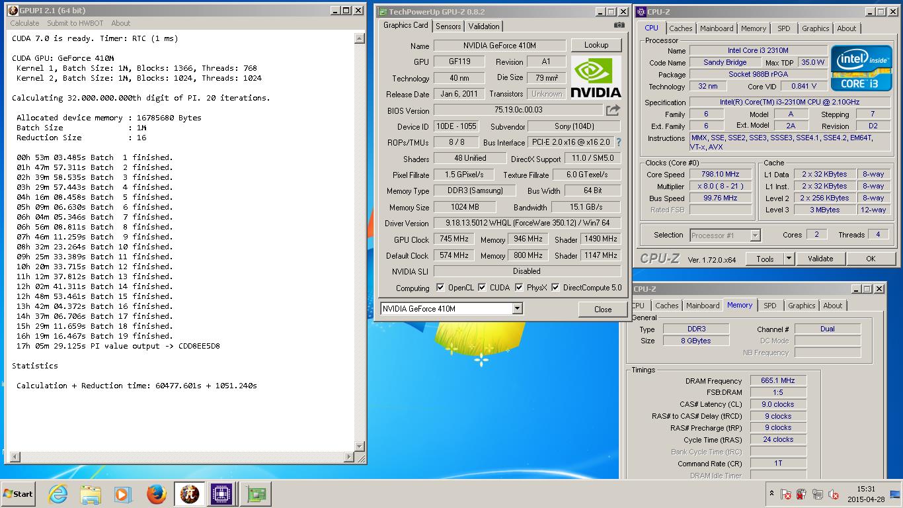Click the BIOS export share icon in GPU-Z

click(x=613, y=110)
